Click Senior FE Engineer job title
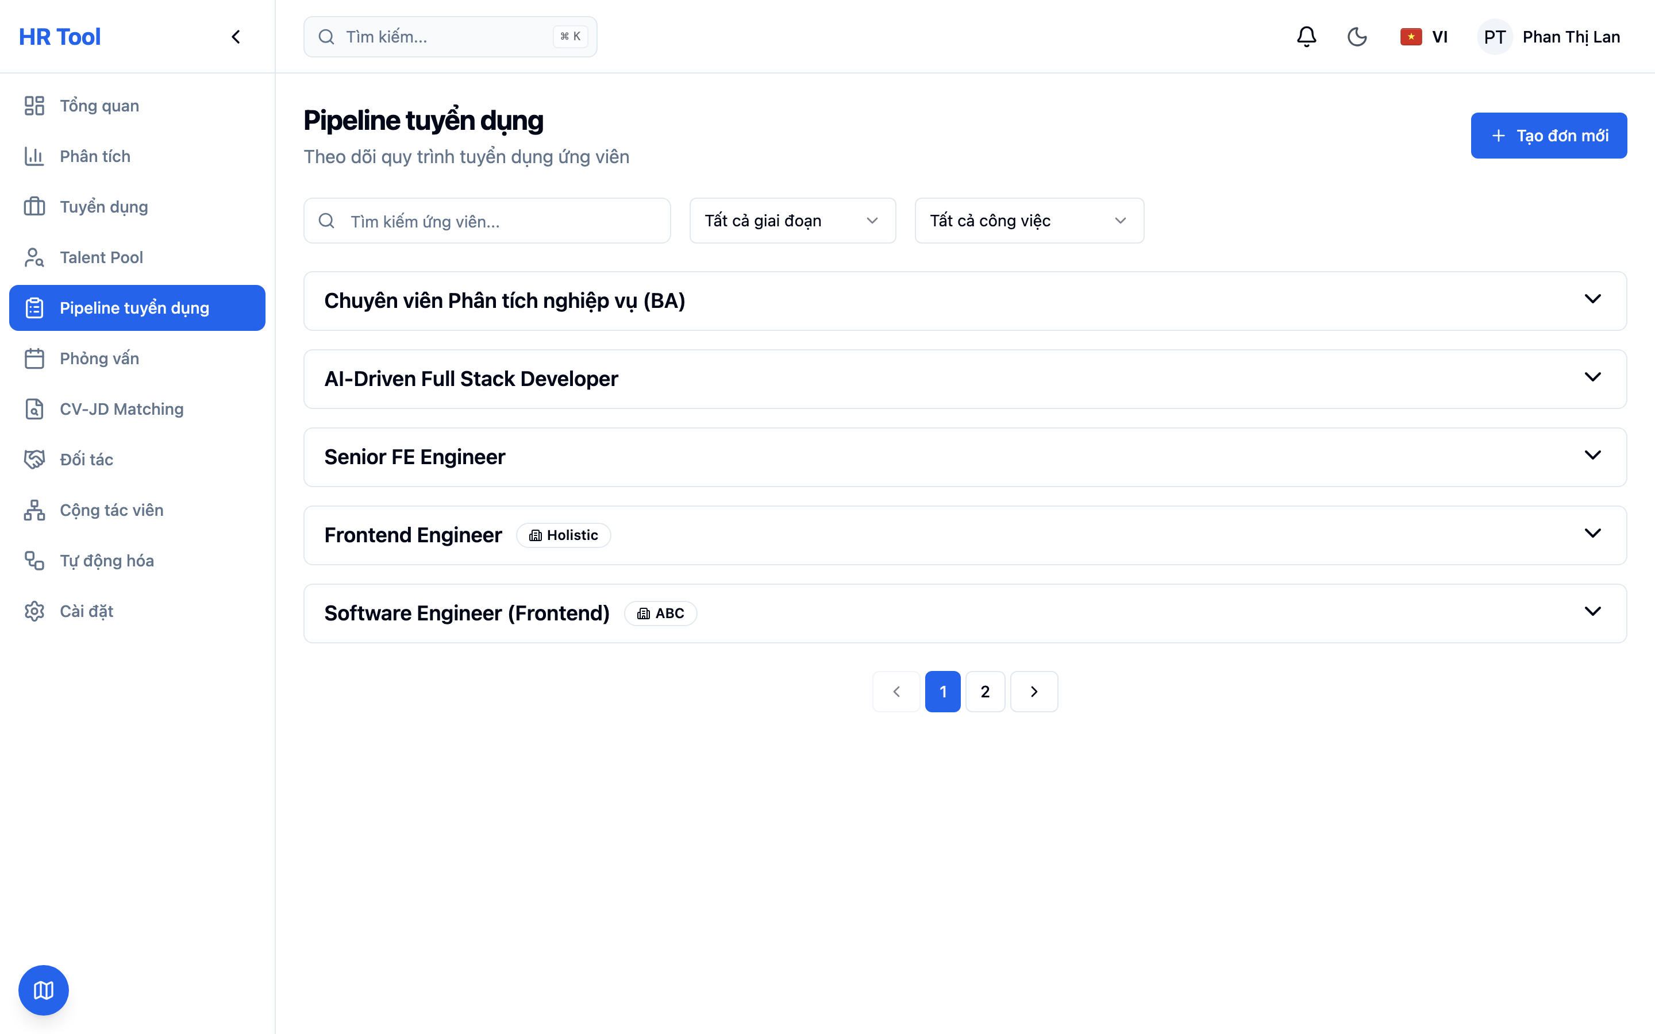The image size is (1655, 1034). [x=414, y=457]
